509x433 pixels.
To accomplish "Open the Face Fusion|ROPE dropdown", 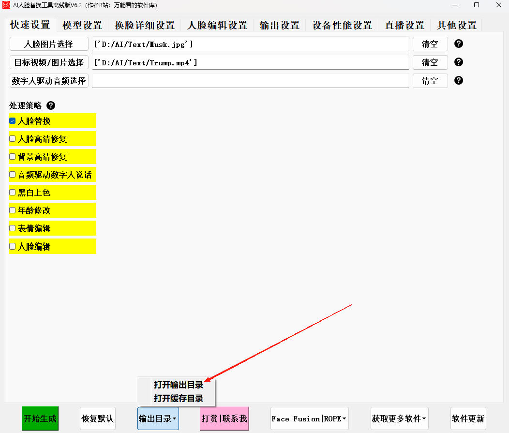I will point(309,418).
